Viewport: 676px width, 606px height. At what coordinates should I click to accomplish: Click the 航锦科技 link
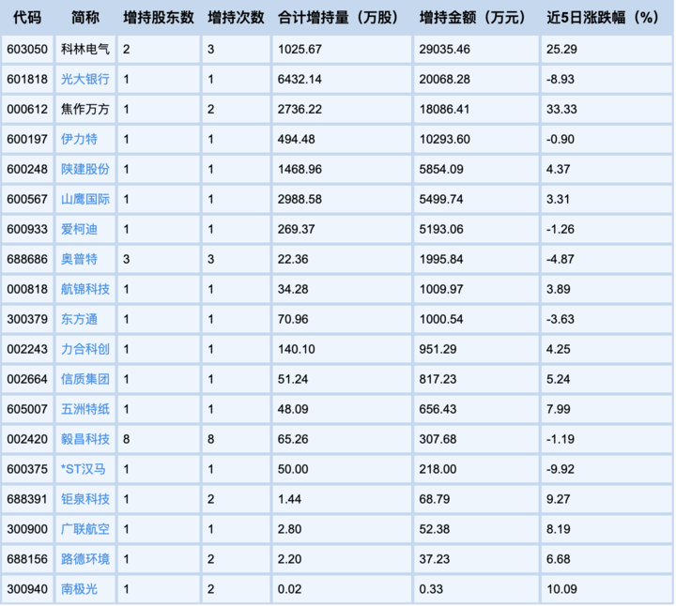coord(84,289)
